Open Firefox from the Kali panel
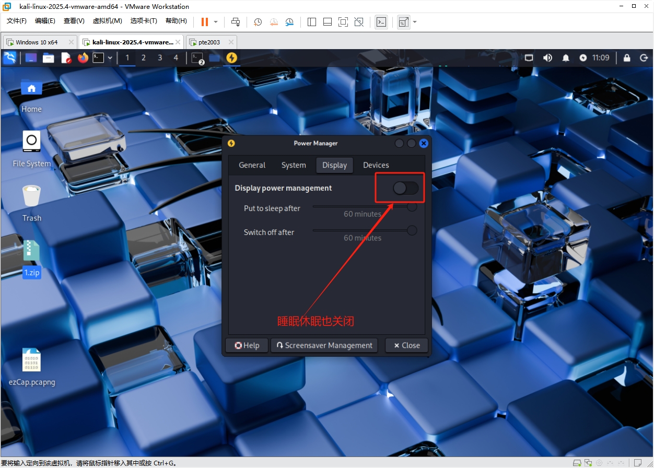This screenshot has width=654, height=468. [x=83, y=58]
